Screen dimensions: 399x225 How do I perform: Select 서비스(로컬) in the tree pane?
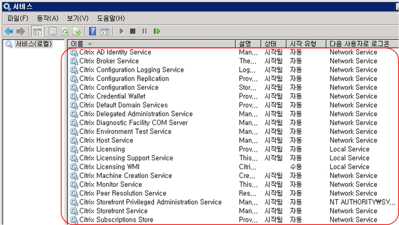34,44
